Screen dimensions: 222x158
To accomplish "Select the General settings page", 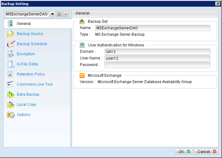I will click(38, 24).
